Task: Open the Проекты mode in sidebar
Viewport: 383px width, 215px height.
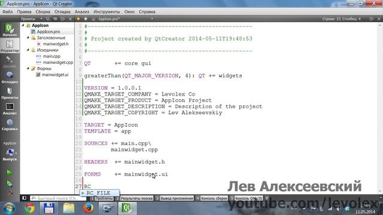Action: point(10,93)
